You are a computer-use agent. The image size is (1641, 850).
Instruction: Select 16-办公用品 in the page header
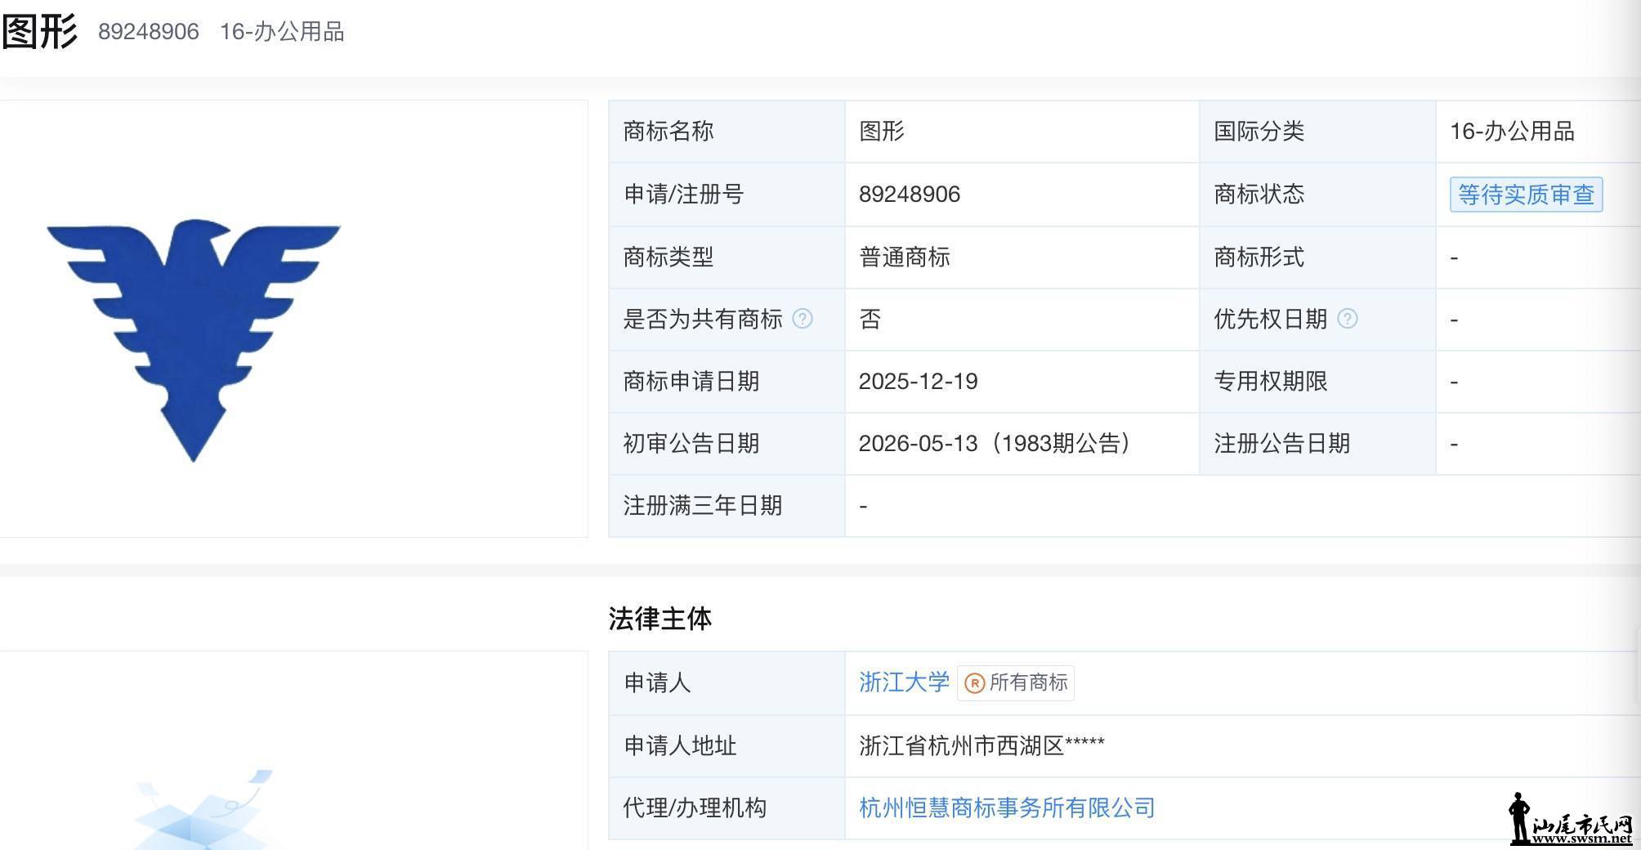point(282,32)
